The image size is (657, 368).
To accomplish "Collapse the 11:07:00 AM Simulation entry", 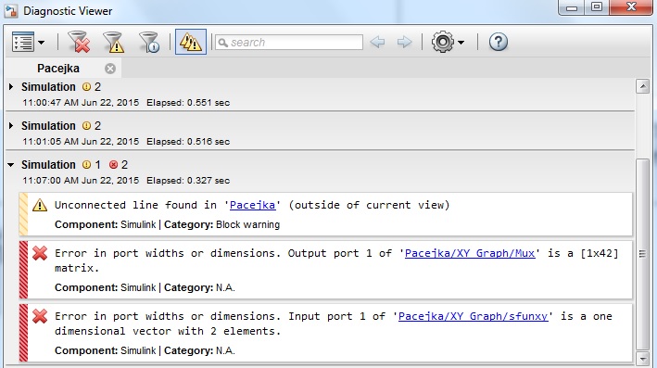I will pos(11,165).
